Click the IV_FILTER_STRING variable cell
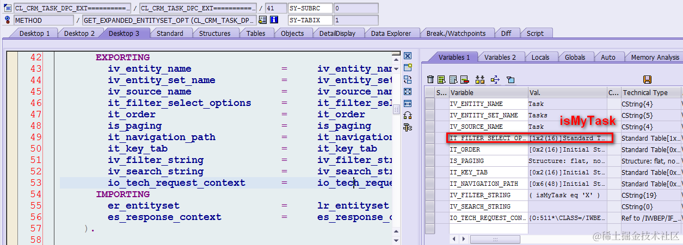This screenshot has width=683, height=245. pyautogui.click(x=488, y=195)
